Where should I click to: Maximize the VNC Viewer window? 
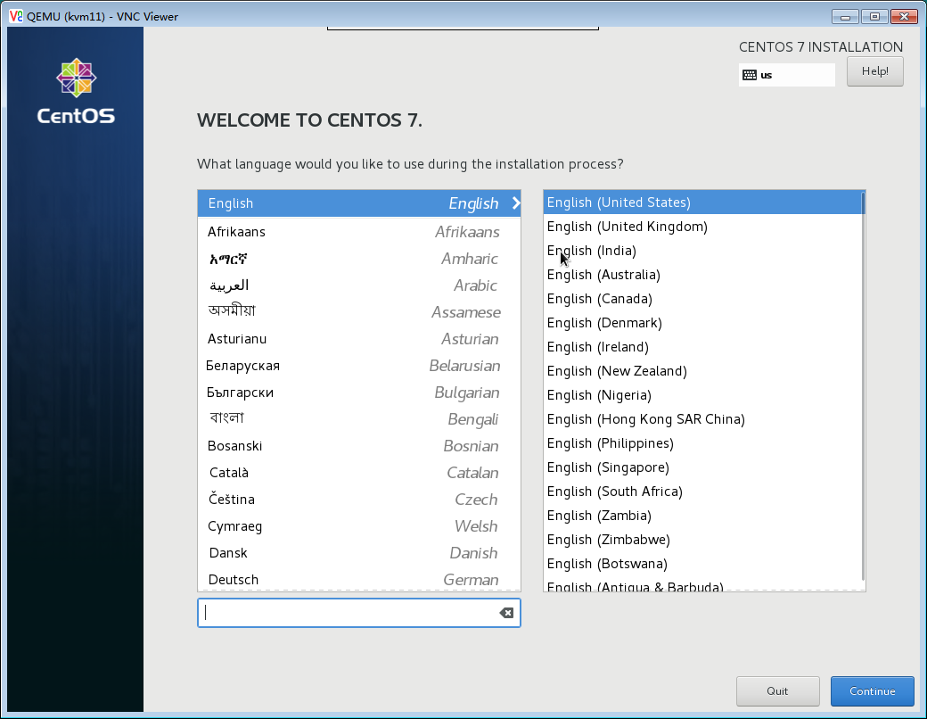point(874,17)
